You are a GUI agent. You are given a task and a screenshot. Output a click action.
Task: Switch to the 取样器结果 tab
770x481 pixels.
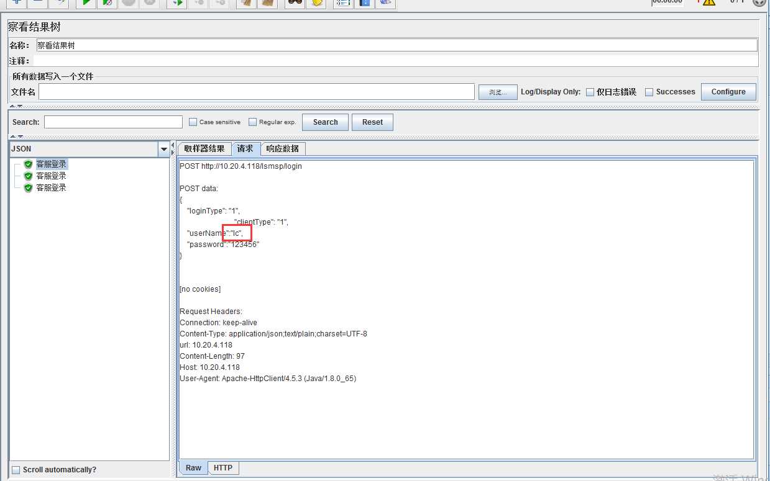[204, 149]
